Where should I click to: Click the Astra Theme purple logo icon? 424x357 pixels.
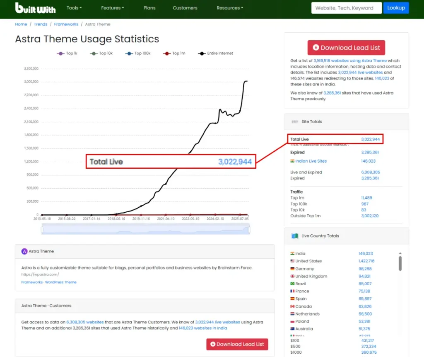pos(24,251)
